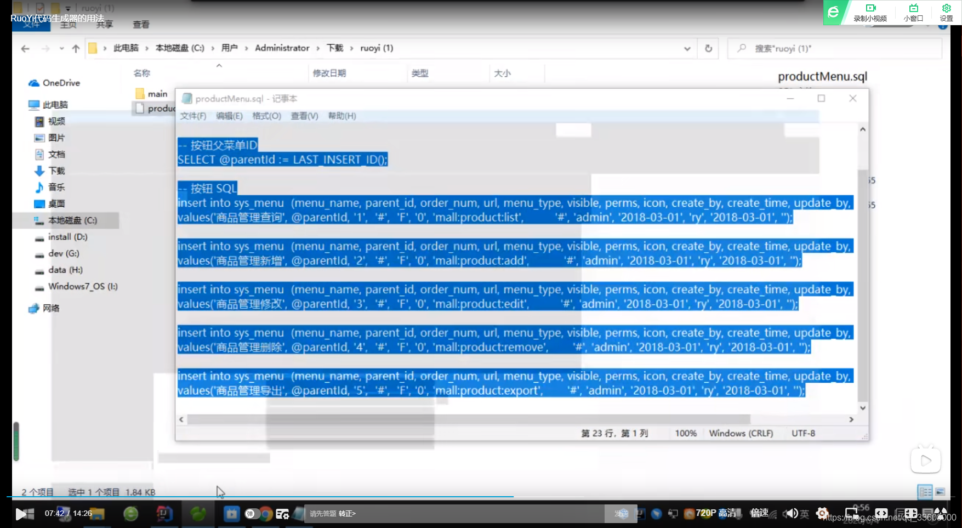962x528 pixels.
Task: Select OneDrive in the navigation pane
Action: (x=55, y=83)
